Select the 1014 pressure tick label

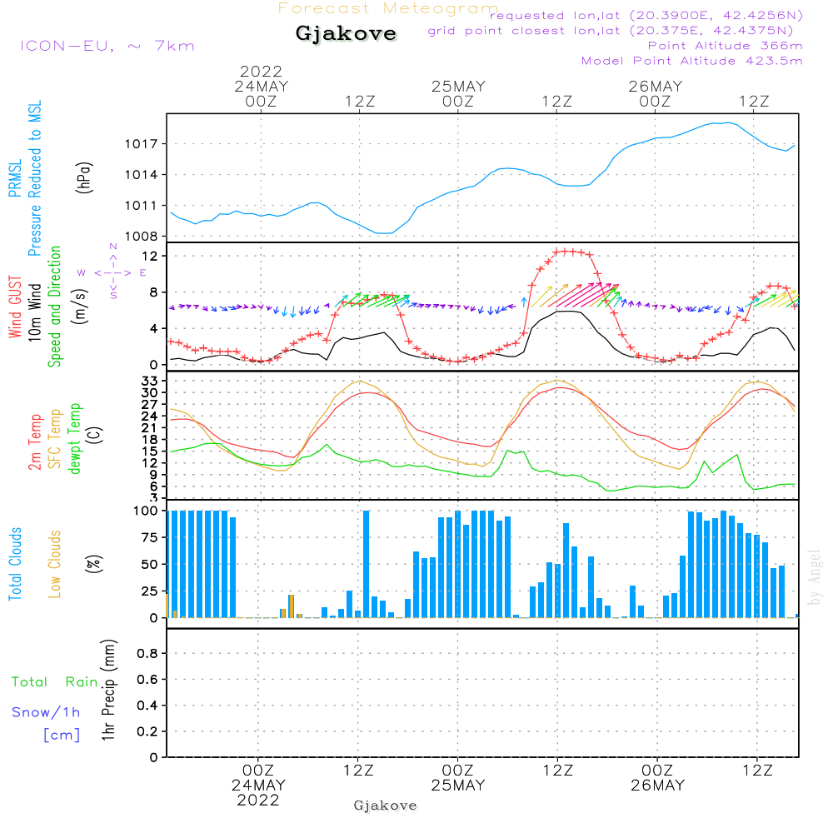point(141,175)
